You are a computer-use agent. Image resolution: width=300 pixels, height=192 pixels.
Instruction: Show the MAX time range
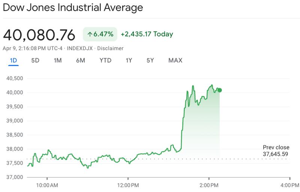click(x=175, y=60)
